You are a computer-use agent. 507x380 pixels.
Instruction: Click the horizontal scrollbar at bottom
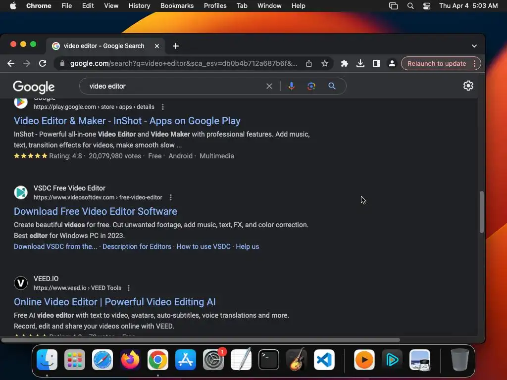[201, 340]
